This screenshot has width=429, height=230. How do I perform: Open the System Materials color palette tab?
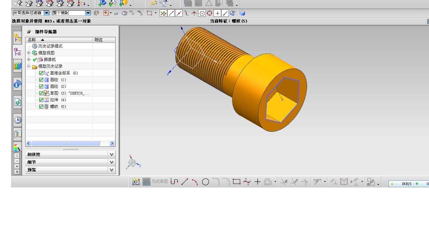[x=17, y=148]
